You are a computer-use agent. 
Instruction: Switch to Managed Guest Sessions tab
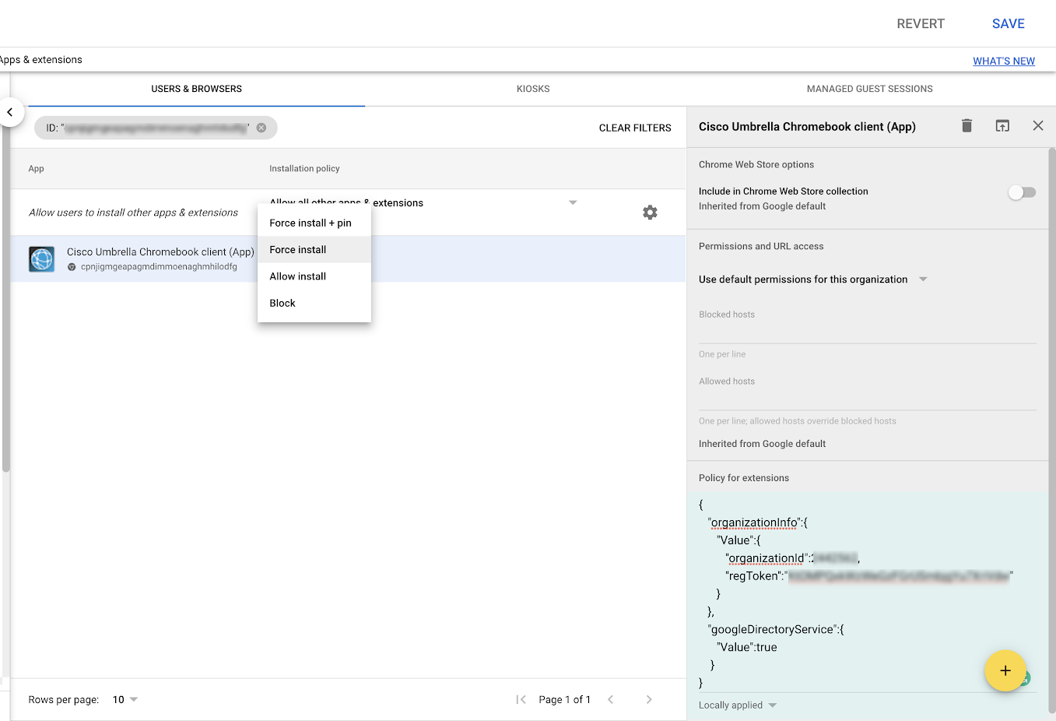click(869, 89)
